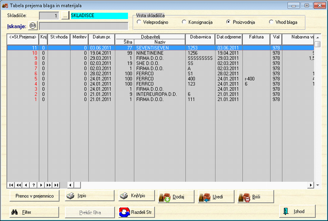The image size is (328, 221).
Task: Click the Faktura column header
Action: [x=256, y=38]
